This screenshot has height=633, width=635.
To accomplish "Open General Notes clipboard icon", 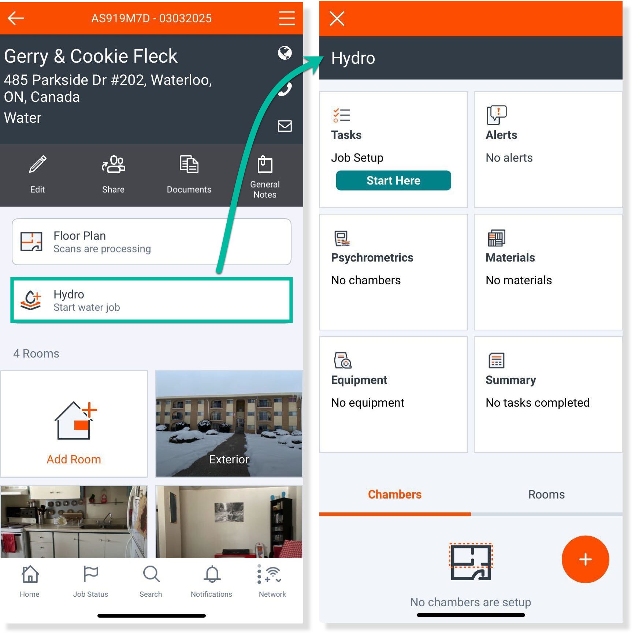I will pyautogui.click(x=265, y=164).
